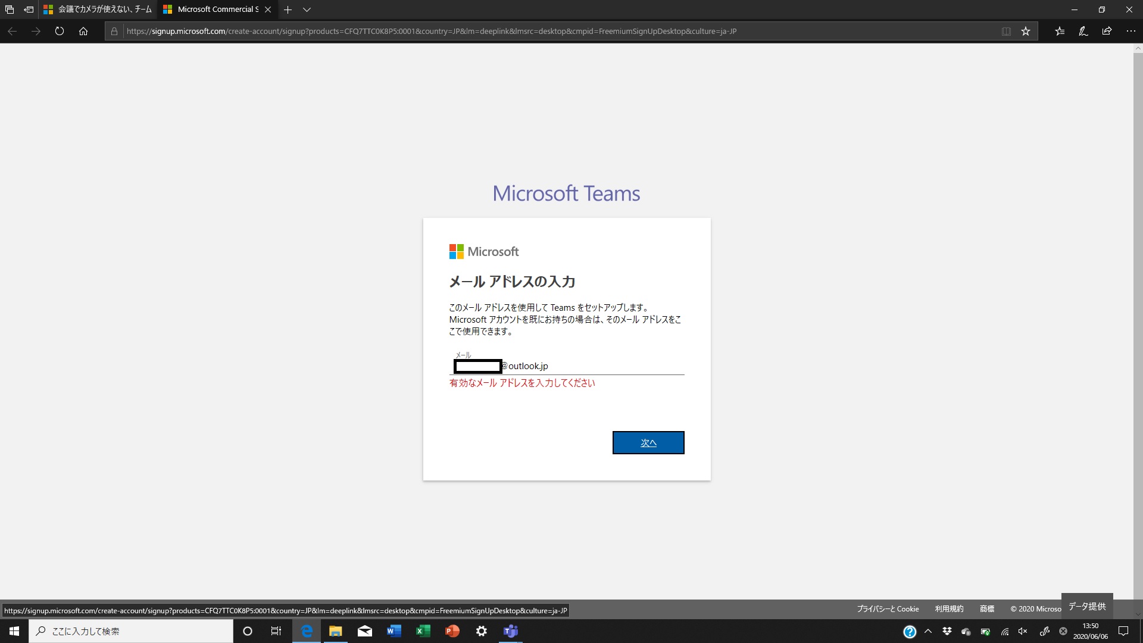Open reading view icon in address bar

(x=1006, y=31)
